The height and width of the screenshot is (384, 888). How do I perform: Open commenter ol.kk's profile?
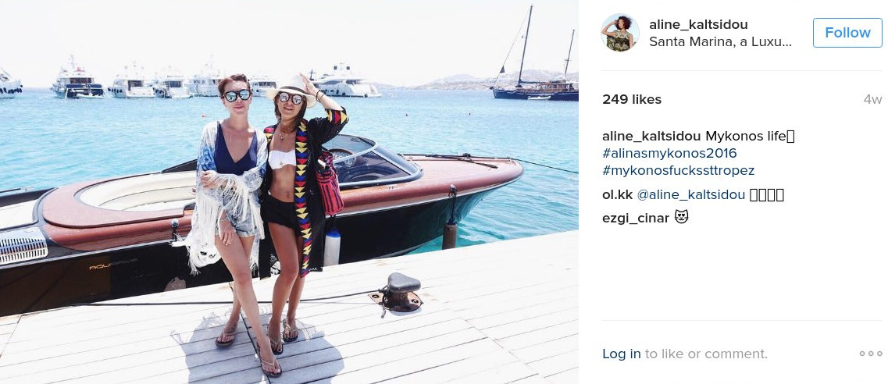[617, 195]
